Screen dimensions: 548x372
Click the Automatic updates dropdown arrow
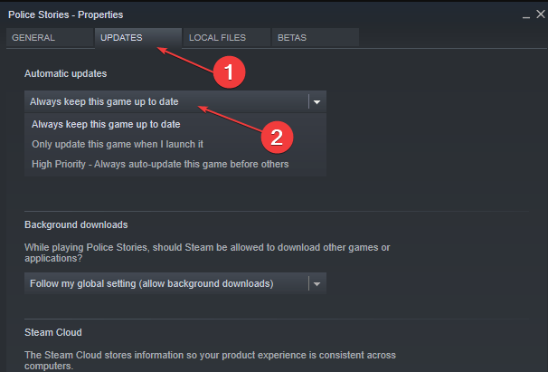point(317,102)
